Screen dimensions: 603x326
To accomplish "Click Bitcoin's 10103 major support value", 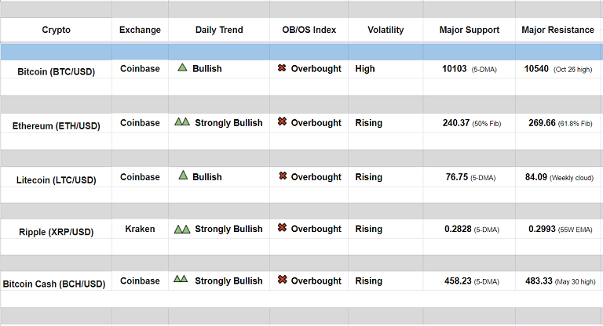I will (x=455, y=69).
